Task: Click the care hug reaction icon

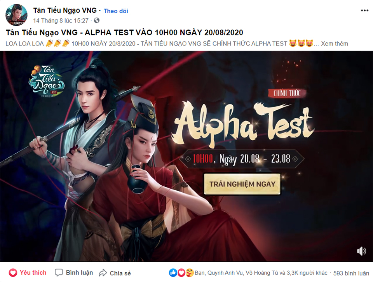Action: coord(190,273)
